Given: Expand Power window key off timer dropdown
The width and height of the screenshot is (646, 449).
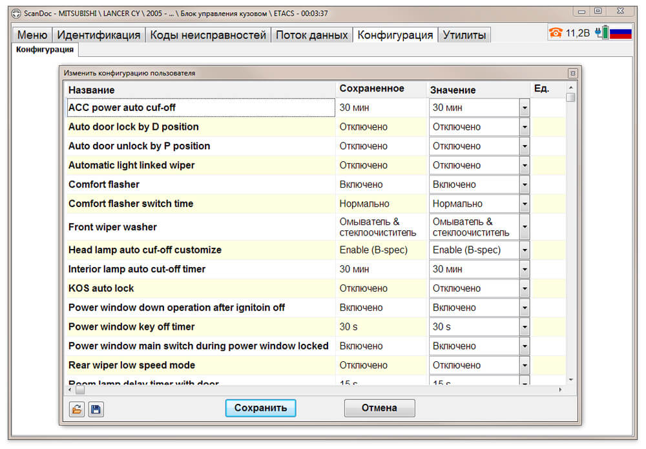Looking at the screenshot, I should point(525,327).
